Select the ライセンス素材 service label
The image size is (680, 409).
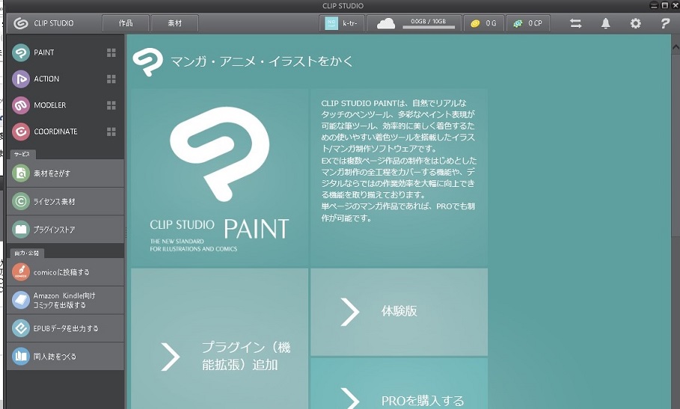coord(54,201)
